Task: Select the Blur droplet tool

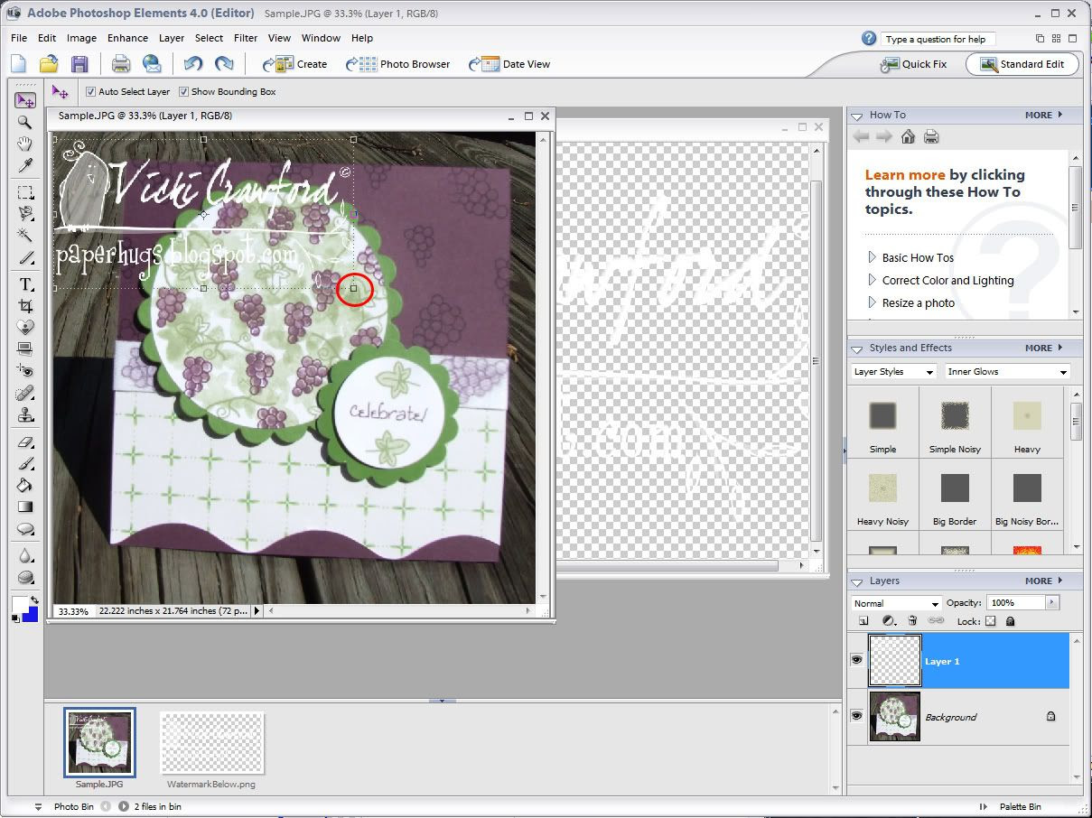Action: pos(25,555)
